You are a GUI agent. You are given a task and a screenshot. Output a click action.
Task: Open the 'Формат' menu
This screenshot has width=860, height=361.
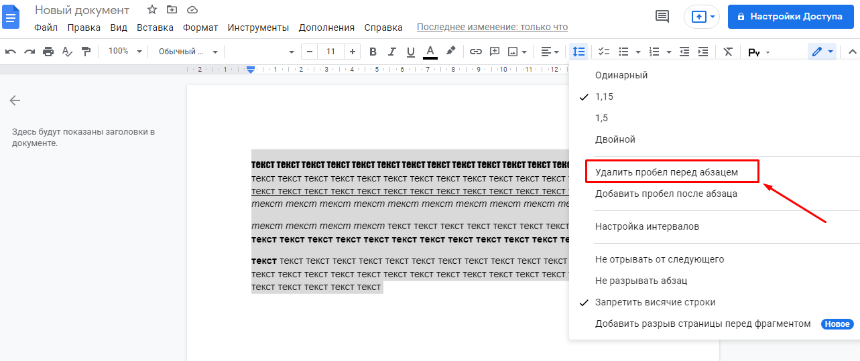point(200,27)
